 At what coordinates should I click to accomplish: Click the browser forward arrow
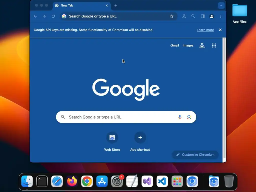tap(44, 16)
